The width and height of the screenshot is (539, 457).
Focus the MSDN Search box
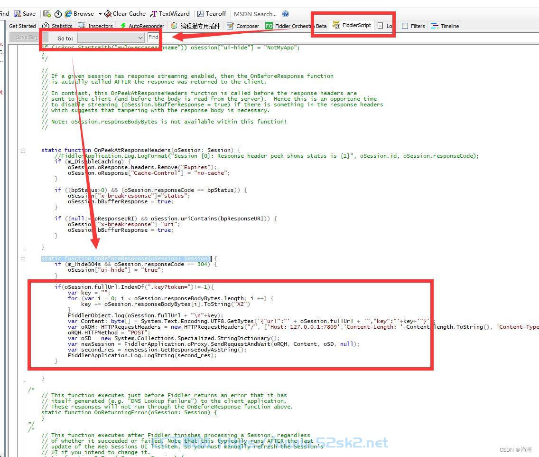click(x=255, y=14)
